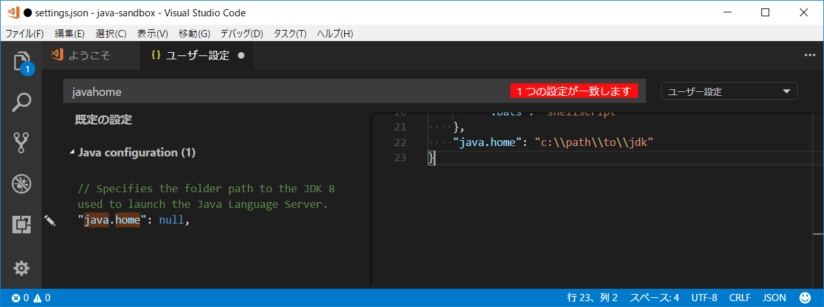Screen dimensions: 824x307
Task: Click the 1 つの設定が一致します badge
Action: tap(574, 92)
